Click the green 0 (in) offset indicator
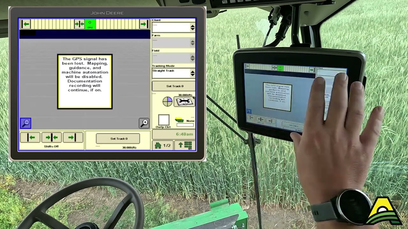Viewport: 408px width, 229px height. pos(90,24)
